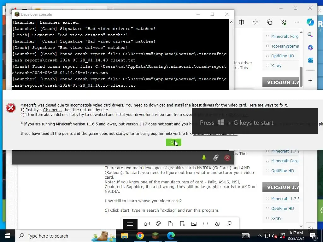This screenshot has width=323, height=242.
Task: Open Minecraft block icon on taskbar
Action: (155, 236)
